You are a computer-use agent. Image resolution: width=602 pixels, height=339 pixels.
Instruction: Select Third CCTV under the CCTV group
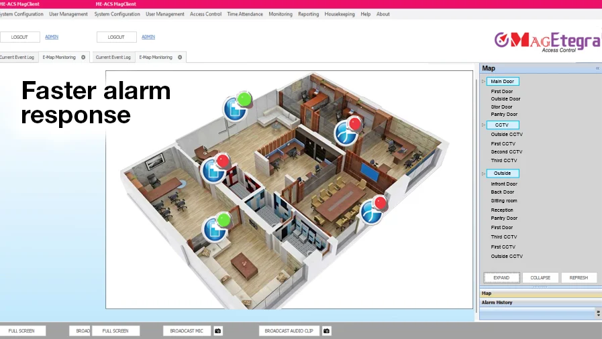504,161
